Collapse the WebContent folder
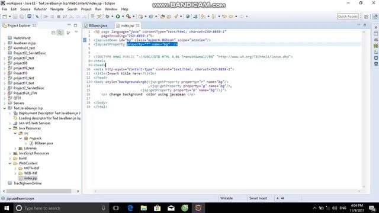Screen dimensions: 379x213 pos(10,163)
